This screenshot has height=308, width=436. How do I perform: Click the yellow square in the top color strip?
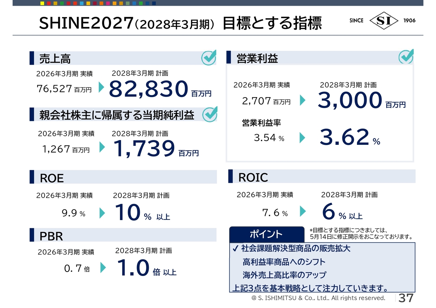42,3
